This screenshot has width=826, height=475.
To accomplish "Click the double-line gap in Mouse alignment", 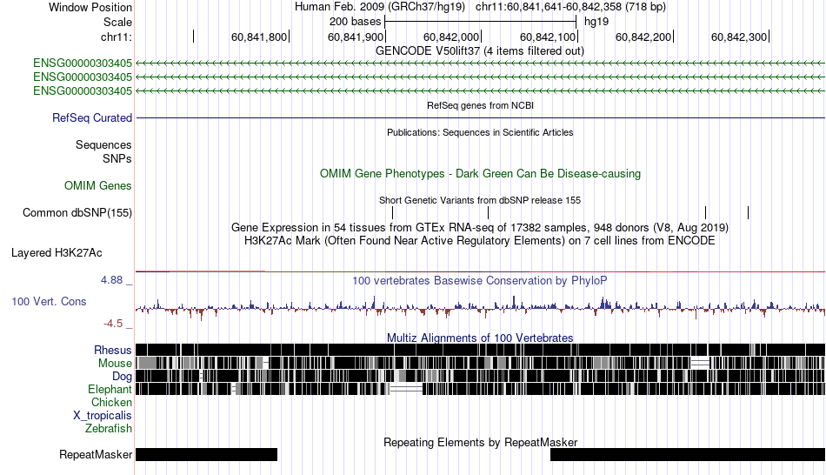I will click(700, 363).
